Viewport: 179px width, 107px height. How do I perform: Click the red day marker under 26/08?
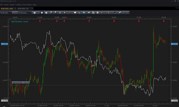[114, 21]
